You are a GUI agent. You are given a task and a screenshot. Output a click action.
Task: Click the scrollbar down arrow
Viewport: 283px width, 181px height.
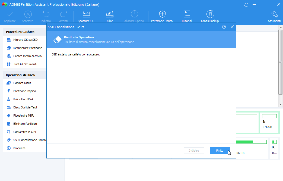coord(281,105)
